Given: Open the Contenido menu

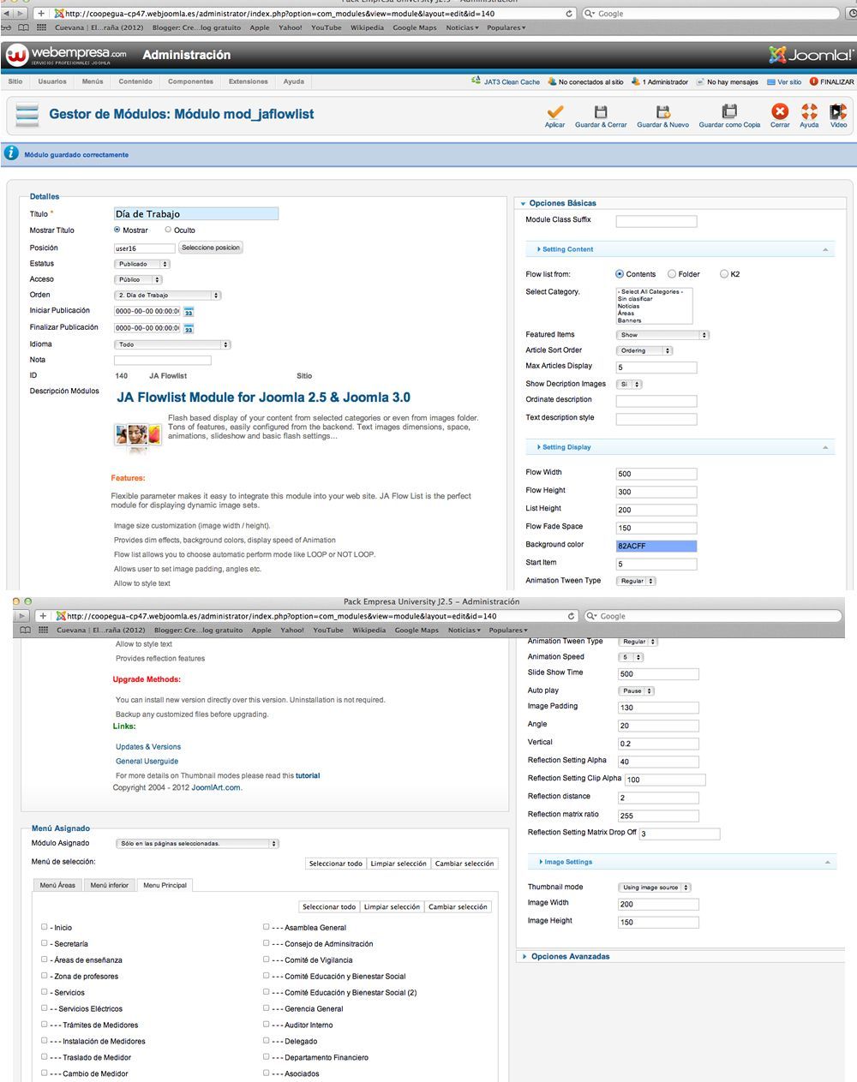Looking at the screenshot, I should coord(135,81).
